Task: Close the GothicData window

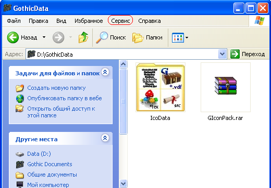Action: pos(263,8)
